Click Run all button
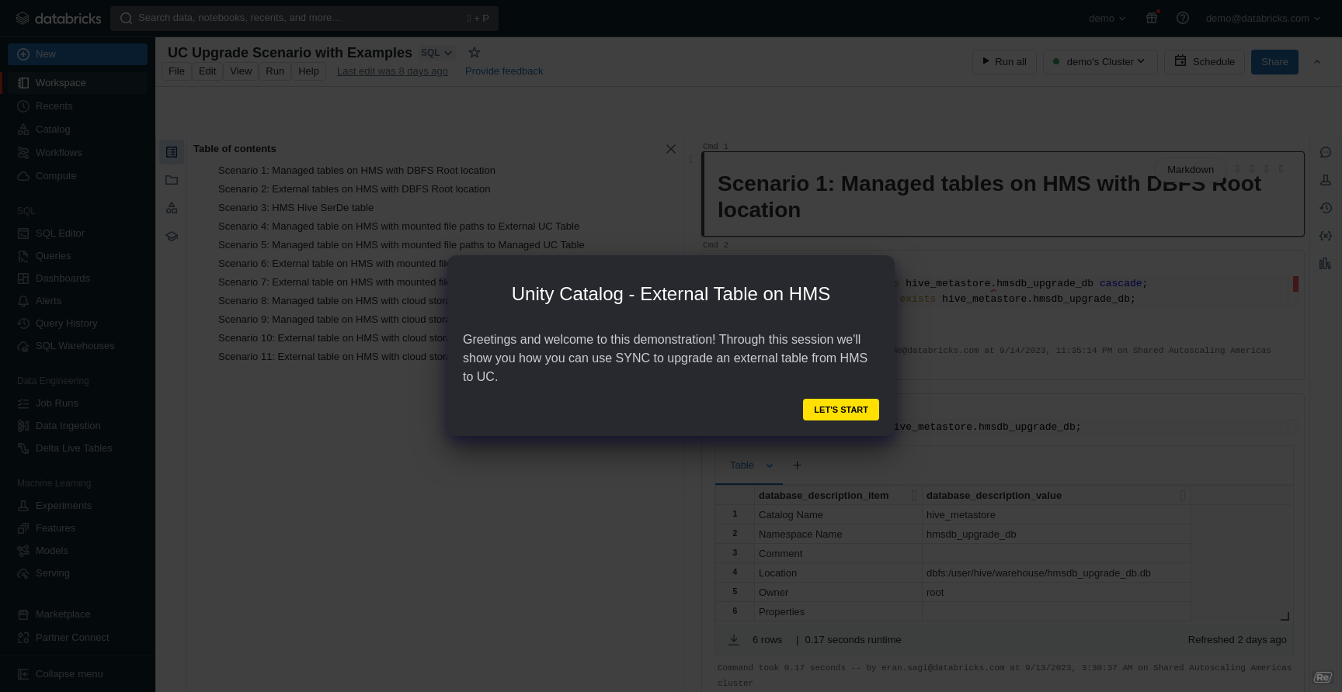 (x=1004, y=62)
